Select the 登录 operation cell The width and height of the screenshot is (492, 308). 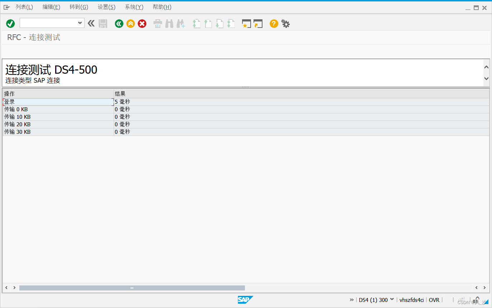[x=58, y=102]
